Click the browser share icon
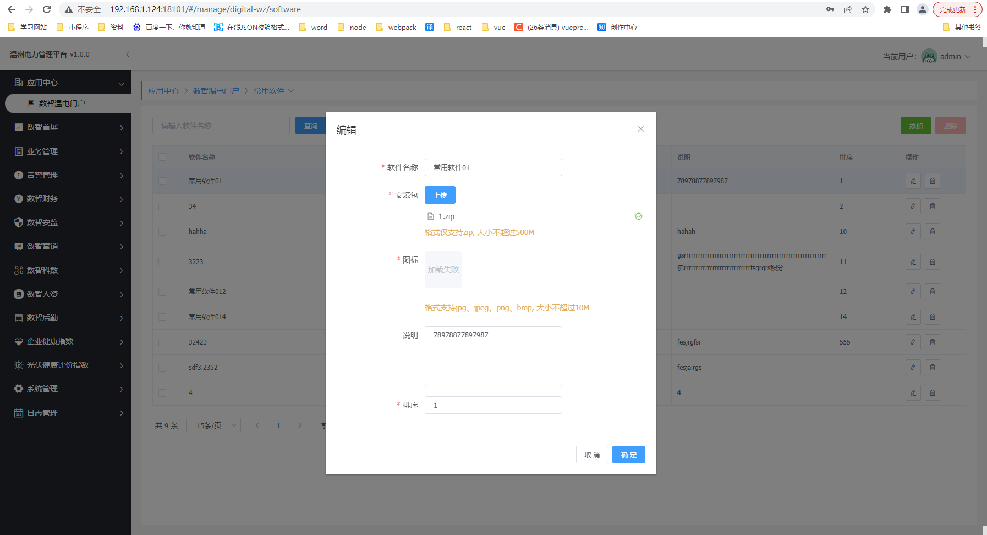987x535 pixels. (848, 9)
